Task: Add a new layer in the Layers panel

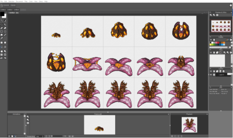Action: click(211, 71)
